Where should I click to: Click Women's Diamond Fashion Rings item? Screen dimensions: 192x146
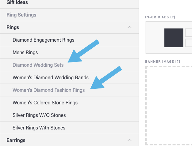(51, 90)
